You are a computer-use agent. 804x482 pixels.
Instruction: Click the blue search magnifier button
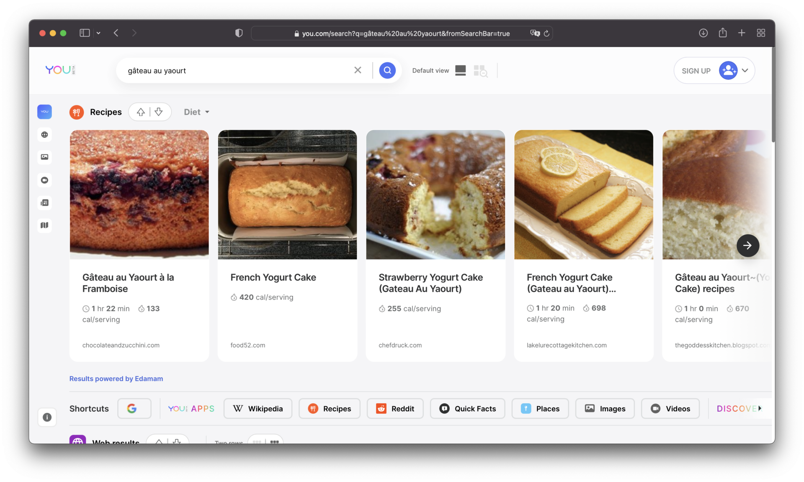pyautogui.click(x=387, y=70)
